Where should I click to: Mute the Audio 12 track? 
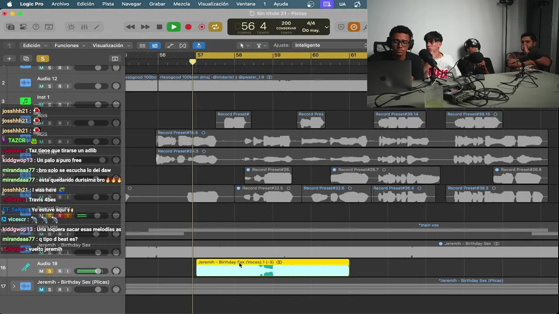tap(41, 86)
